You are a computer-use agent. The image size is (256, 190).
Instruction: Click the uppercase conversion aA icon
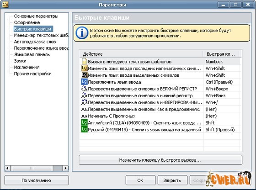click(x=85, y=89)
